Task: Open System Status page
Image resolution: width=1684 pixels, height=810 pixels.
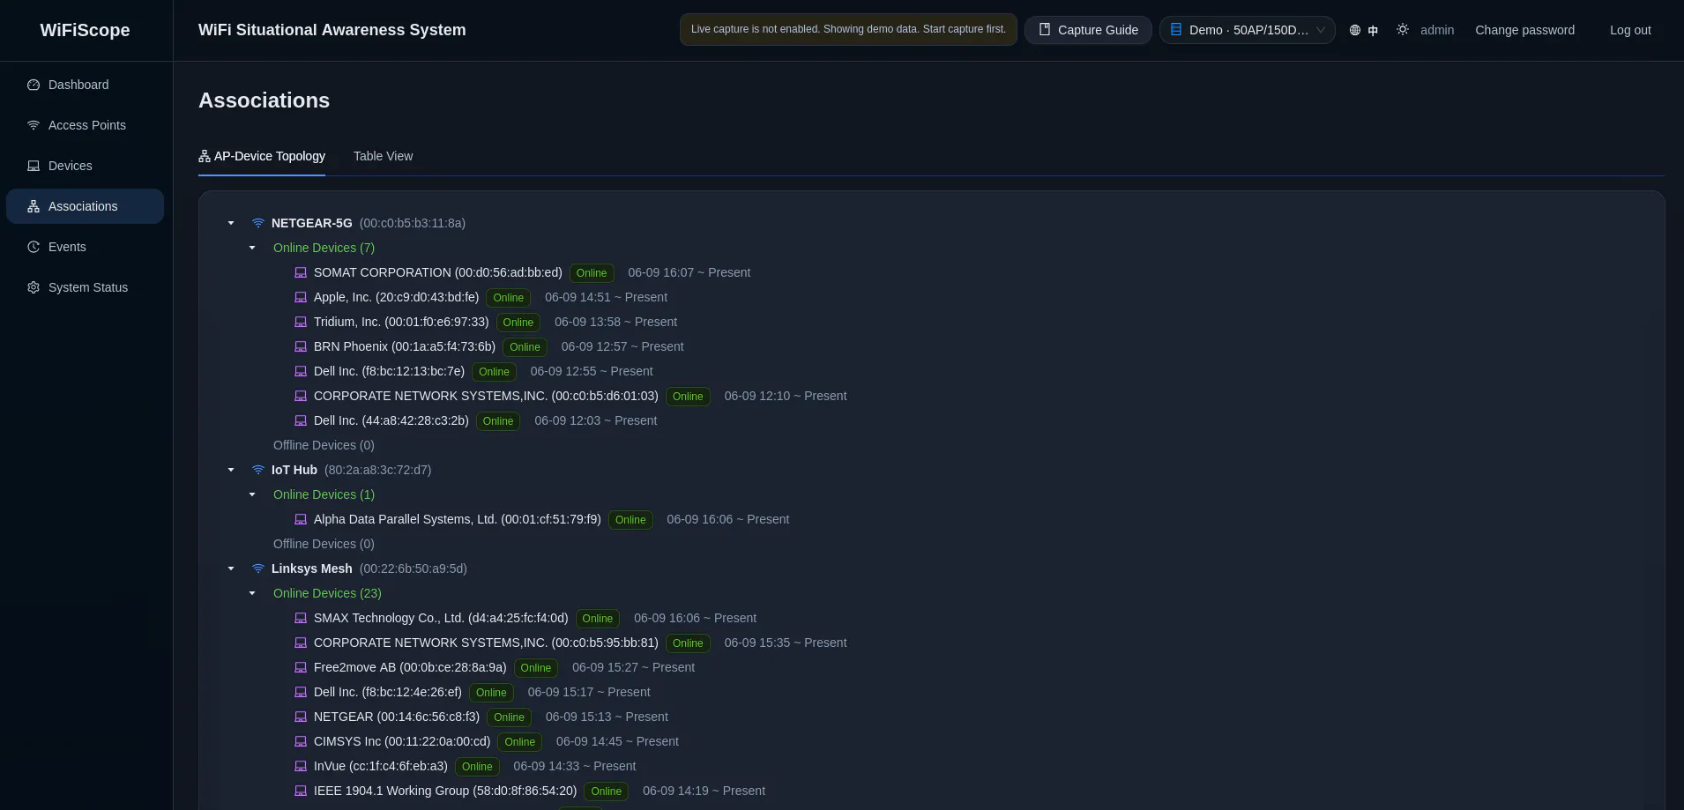Action: pyautogui.click(x=85, y=287)
